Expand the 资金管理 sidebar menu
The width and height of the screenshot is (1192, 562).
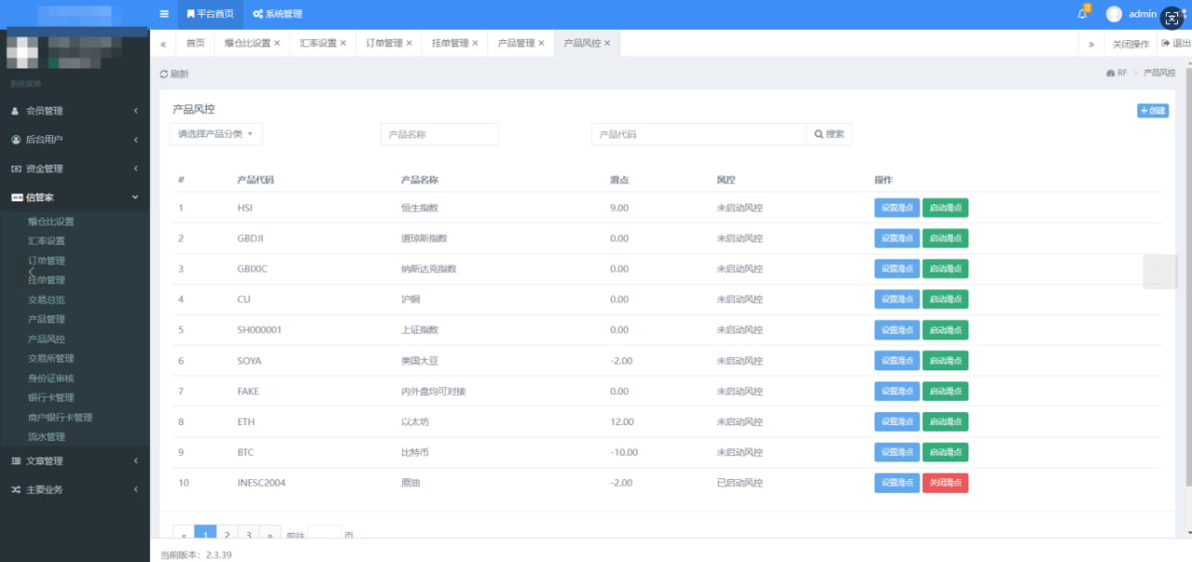click(x=74, y=168)
